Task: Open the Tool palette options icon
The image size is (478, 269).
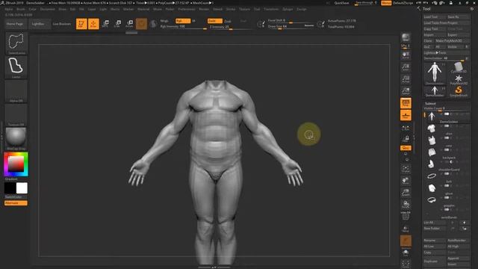Action: tap(472, 9)
